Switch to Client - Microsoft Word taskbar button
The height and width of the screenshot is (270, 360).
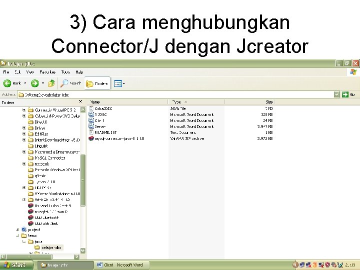121,265
